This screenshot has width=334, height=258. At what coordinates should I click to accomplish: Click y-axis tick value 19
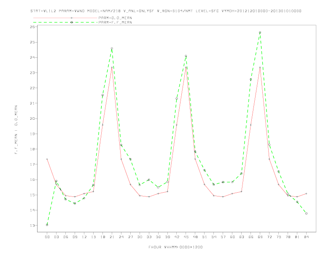32,134
